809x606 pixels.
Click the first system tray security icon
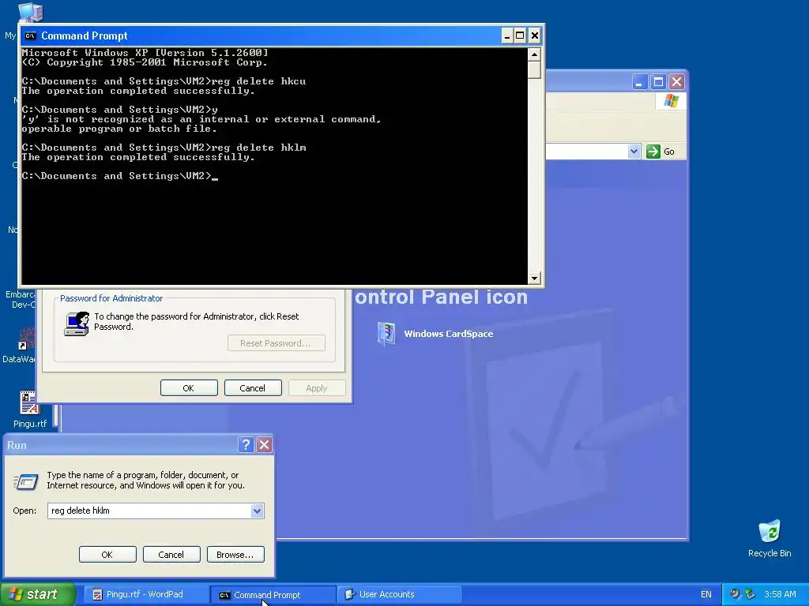735,594
